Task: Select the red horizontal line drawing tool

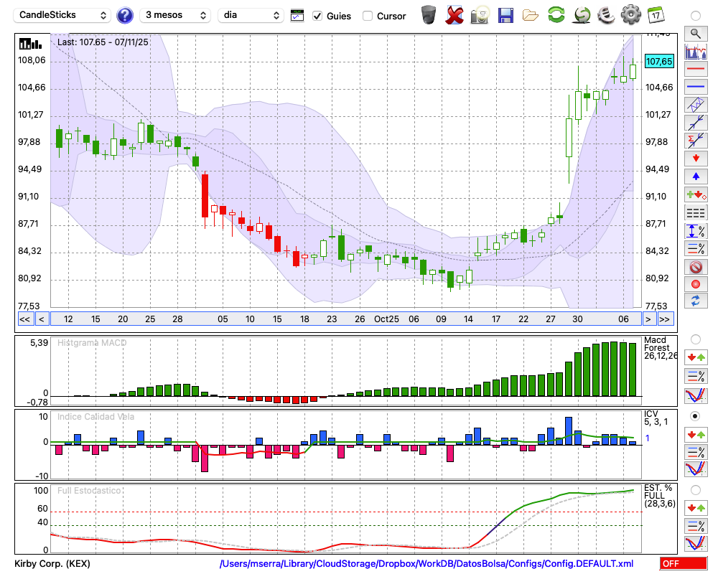Action: (x=695, y=70)
